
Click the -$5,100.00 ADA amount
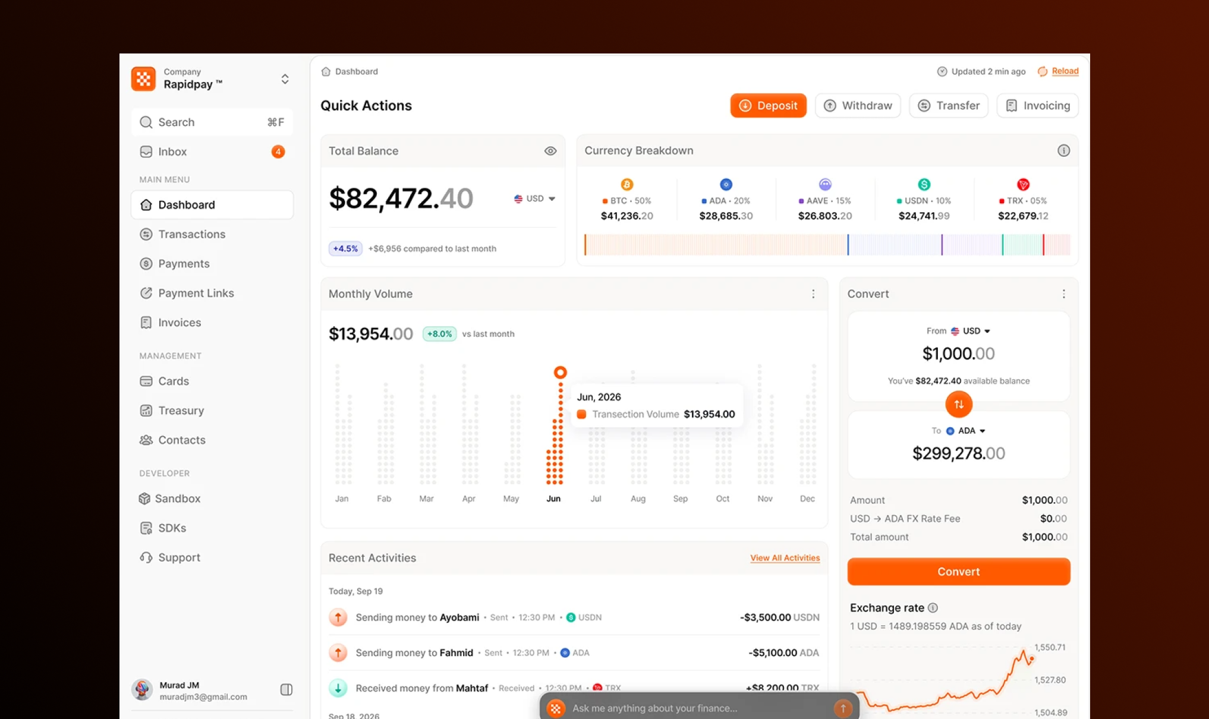pos(783,652)
